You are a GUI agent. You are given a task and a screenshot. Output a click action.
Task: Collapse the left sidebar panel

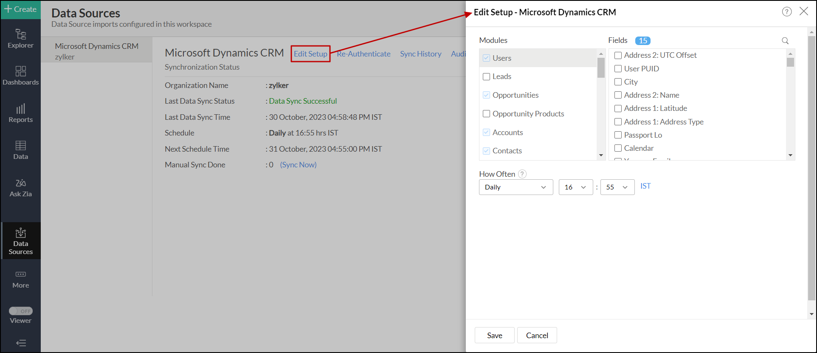pyautogui.click(x=20, y=343)
